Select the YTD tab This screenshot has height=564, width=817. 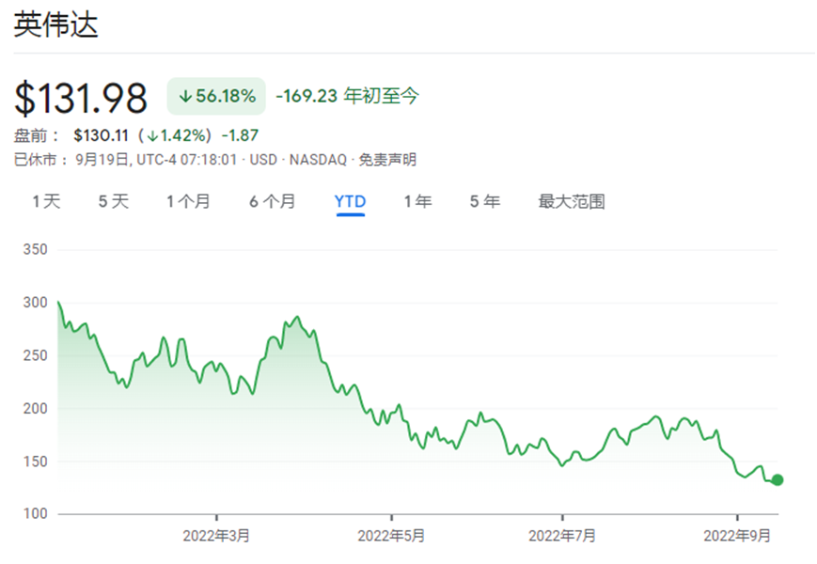coord(350,201)
